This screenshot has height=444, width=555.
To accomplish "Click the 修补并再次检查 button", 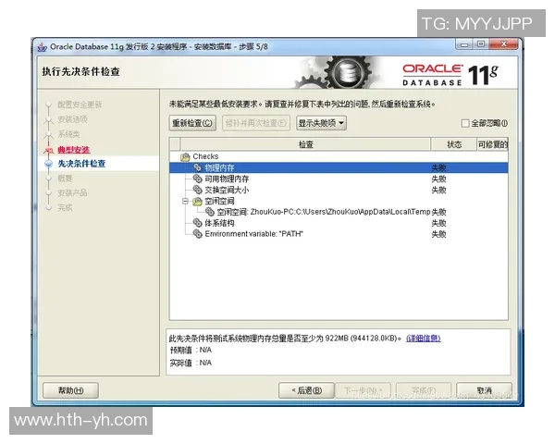I will pos(256,123).
